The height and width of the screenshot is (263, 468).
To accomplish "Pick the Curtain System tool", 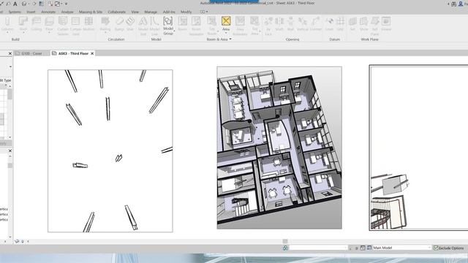I will click(x=63, y=26).
